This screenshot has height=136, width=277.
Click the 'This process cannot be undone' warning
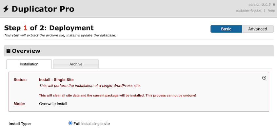coord(170,95)
